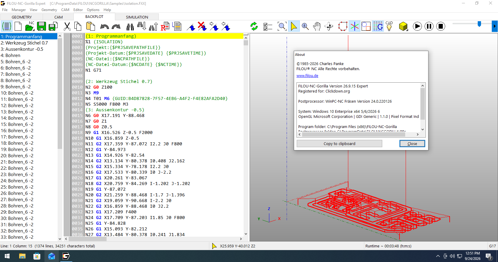Click down arrow of About info scrollbar
The height and width of the screenshot is (262, 498).
click(422, 129)
